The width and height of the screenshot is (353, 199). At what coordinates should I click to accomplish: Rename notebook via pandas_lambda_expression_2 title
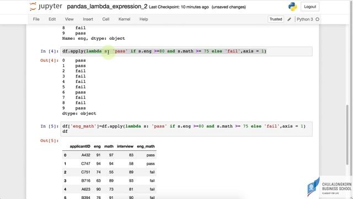[107, 7]
